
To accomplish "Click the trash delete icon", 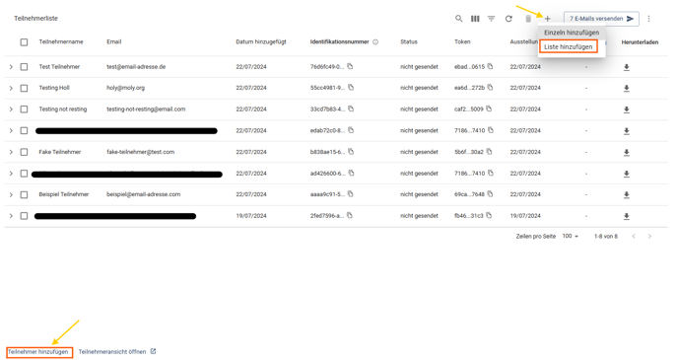I will tap(528, 19).
